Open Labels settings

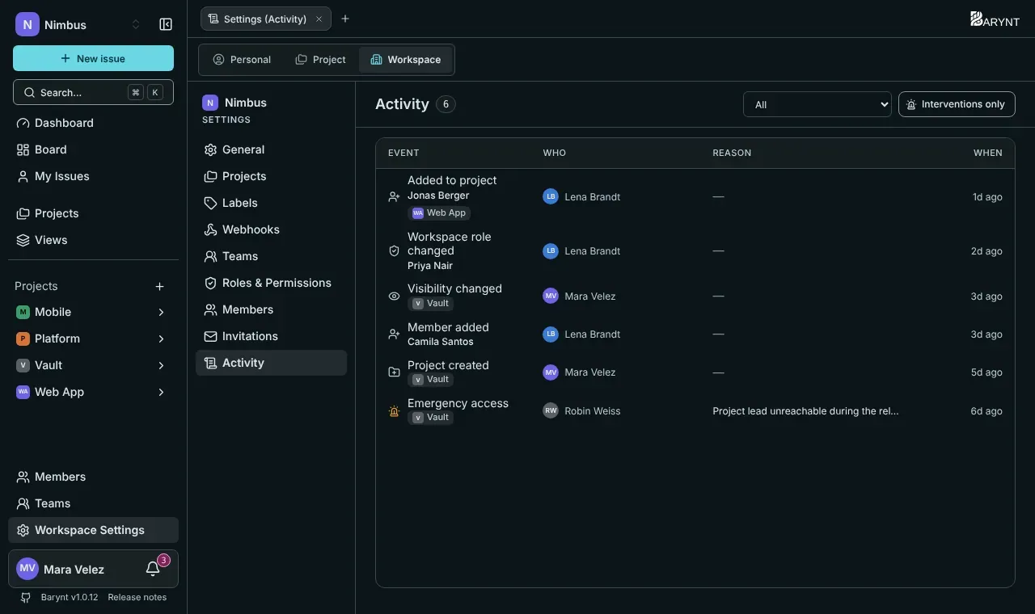pos(271,203)
